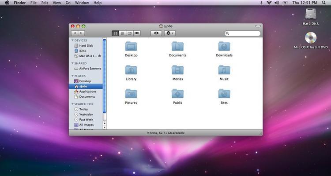The height and width of the screenshot is (176, 331).
Task: Open the Movies folder
Action: (x=177, y=70)
